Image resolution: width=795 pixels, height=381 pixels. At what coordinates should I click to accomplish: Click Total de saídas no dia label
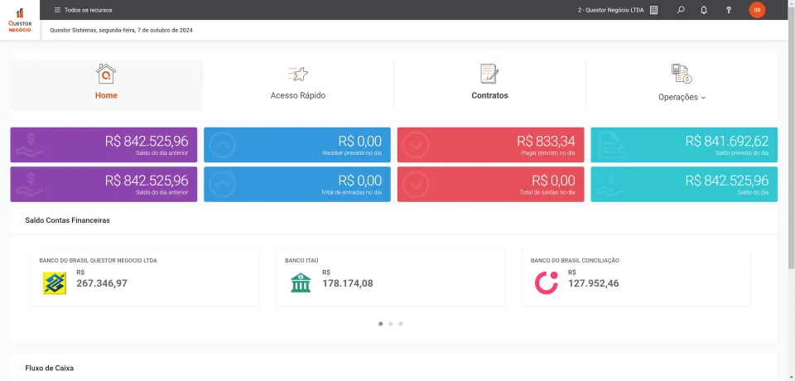[547, 192]
